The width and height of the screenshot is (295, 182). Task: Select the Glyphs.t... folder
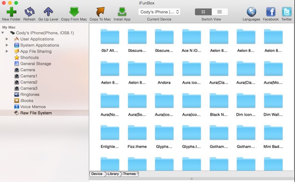[192, 133]
